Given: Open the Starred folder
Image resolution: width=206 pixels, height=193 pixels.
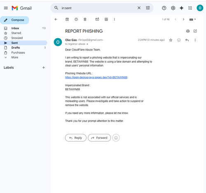Looking at the screenshot, I should 23,33.
